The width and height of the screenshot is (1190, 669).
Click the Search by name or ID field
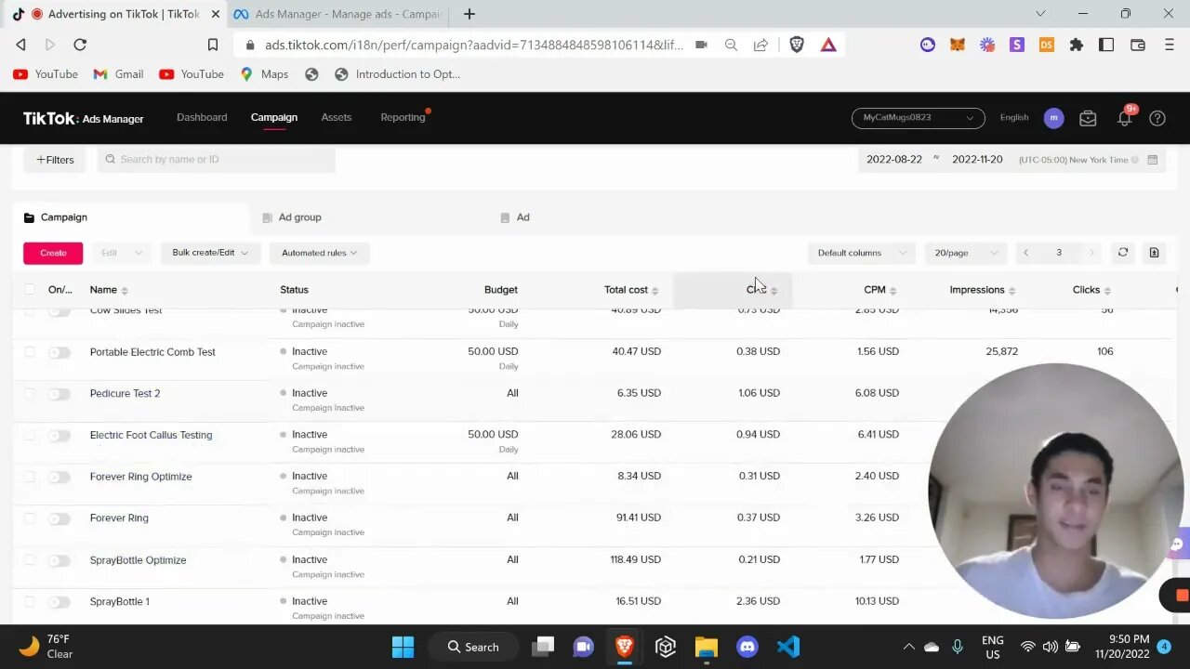pos(216,160)
